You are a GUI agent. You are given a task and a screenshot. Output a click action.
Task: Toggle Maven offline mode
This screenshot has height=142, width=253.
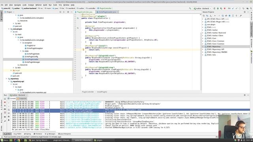[x=226, y=16]
